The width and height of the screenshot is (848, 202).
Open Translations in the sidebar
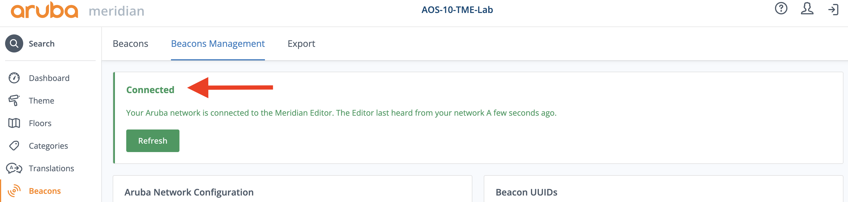[x=51, y=168]
